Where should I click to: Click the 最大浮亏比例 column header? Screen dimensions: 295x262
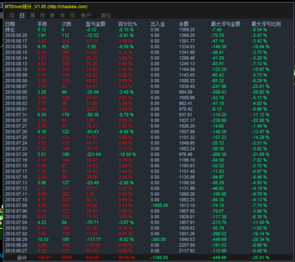[x=266, y=24]
